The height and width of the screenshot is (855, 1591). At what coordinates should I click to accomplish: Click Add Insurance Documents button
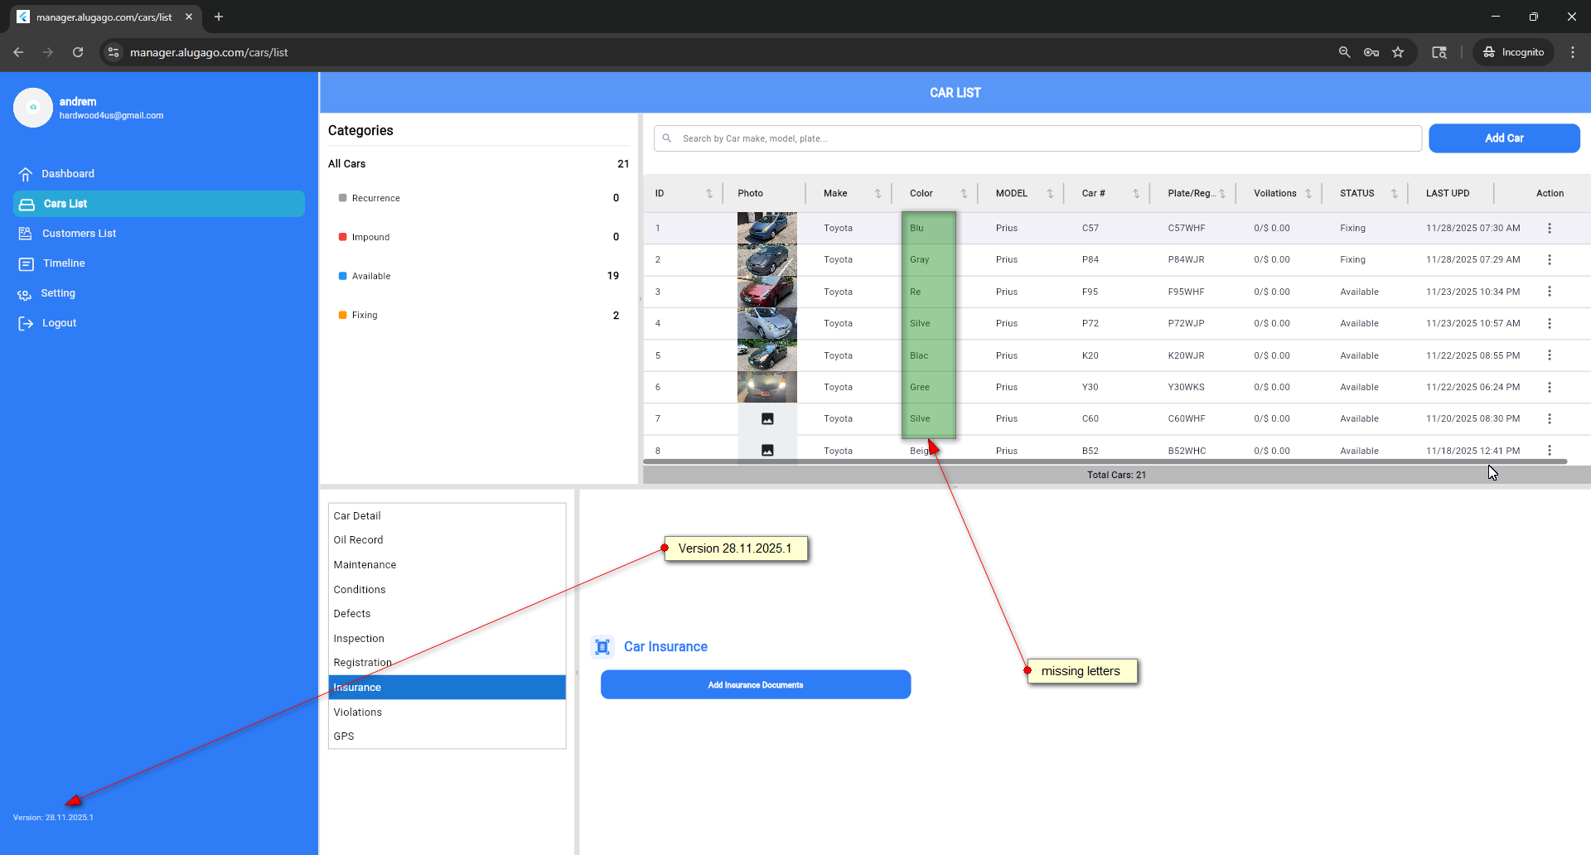(x=755, y=685)
